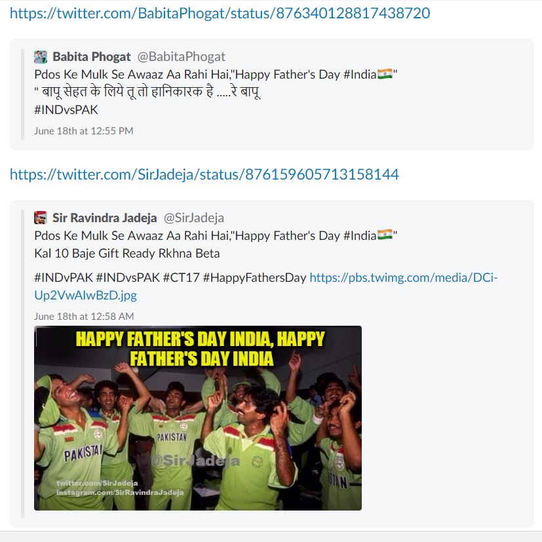Open the Happy Father's Day meme image

198,418
